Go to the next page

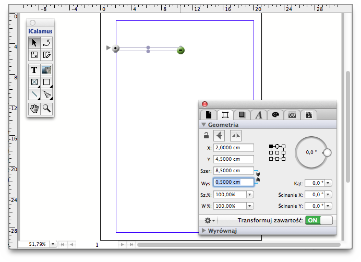(x=122, y=244)
